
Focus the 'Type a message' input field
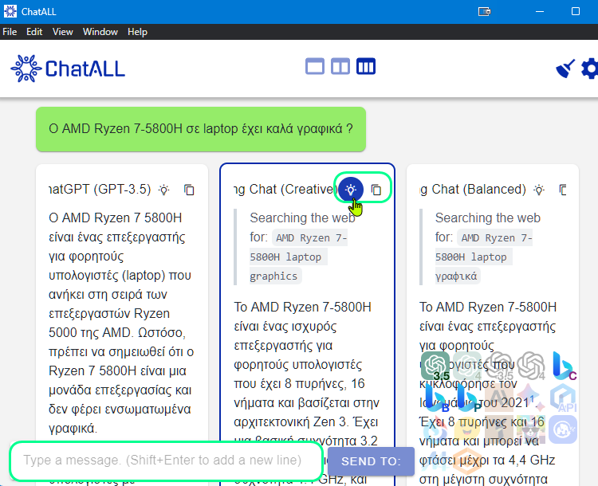coord(167,461)
